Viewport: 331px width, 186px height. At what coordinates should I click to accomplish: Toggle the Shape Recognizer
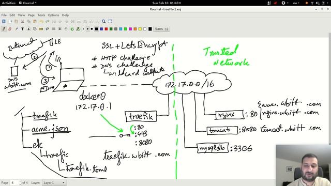point(35,29)
